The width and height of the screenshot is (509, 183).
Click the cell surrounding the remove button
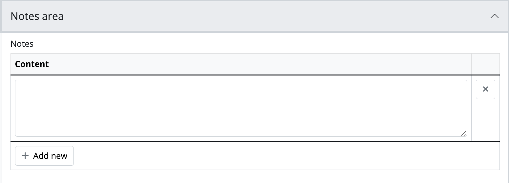tap(485, 121)
